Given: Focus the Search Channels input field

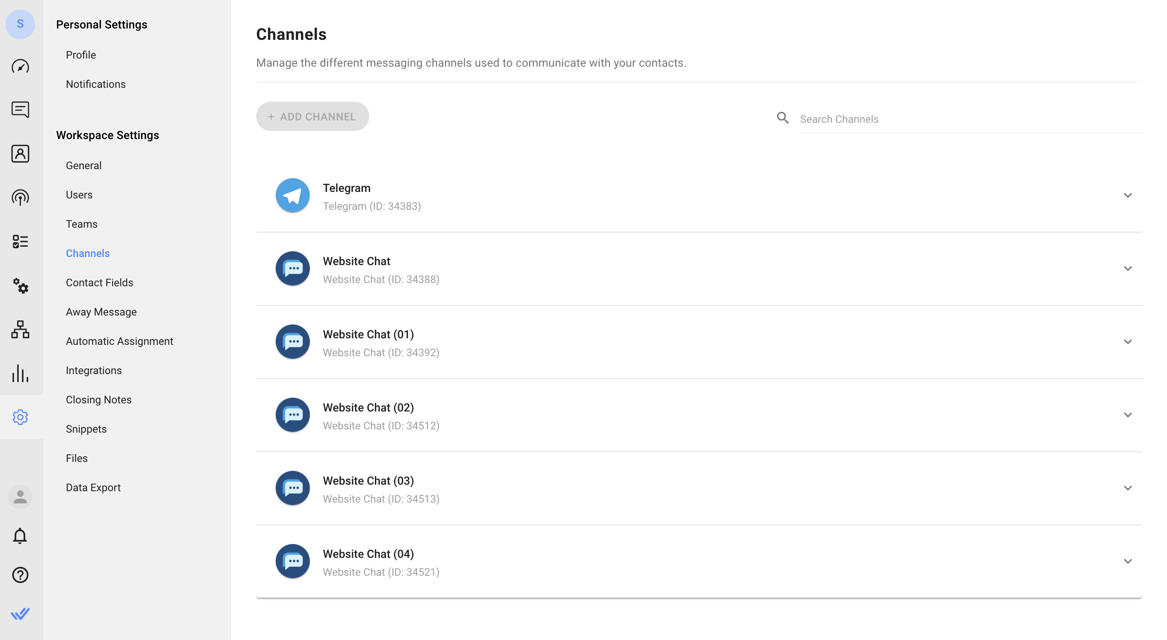Looking at the screenshot, I should (x=971, y=119).
